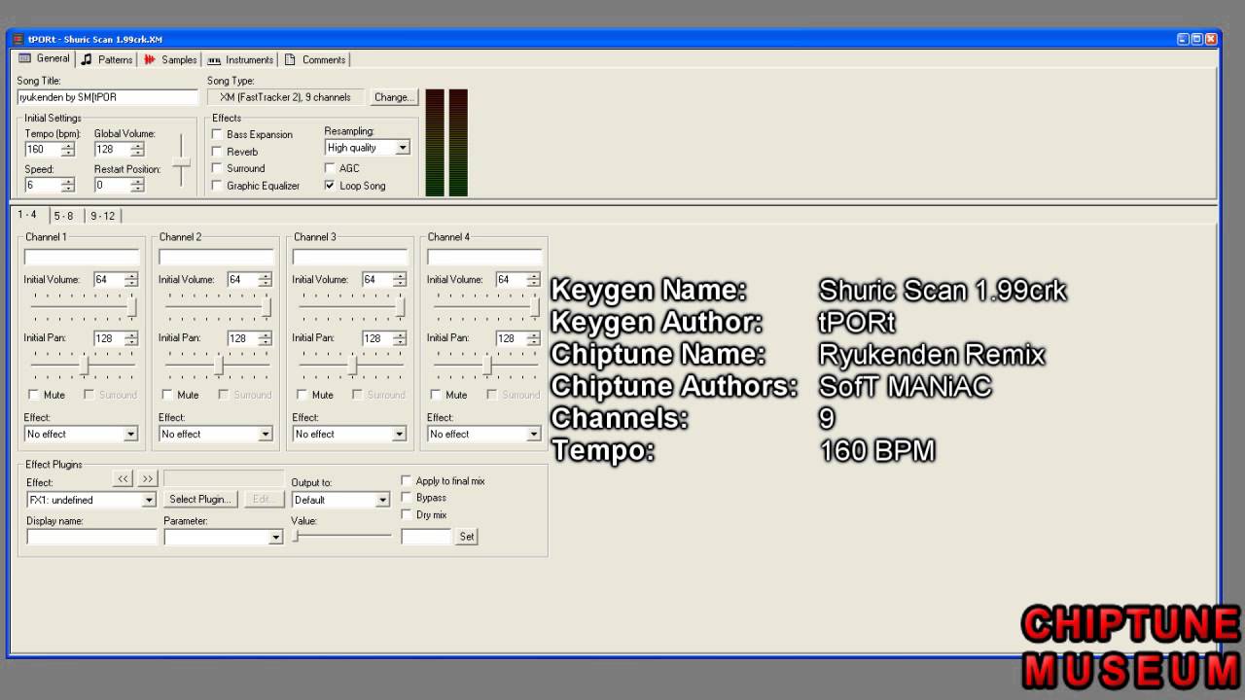Click Channel 3 Initial Pan spinner arrows

[399, 338]
